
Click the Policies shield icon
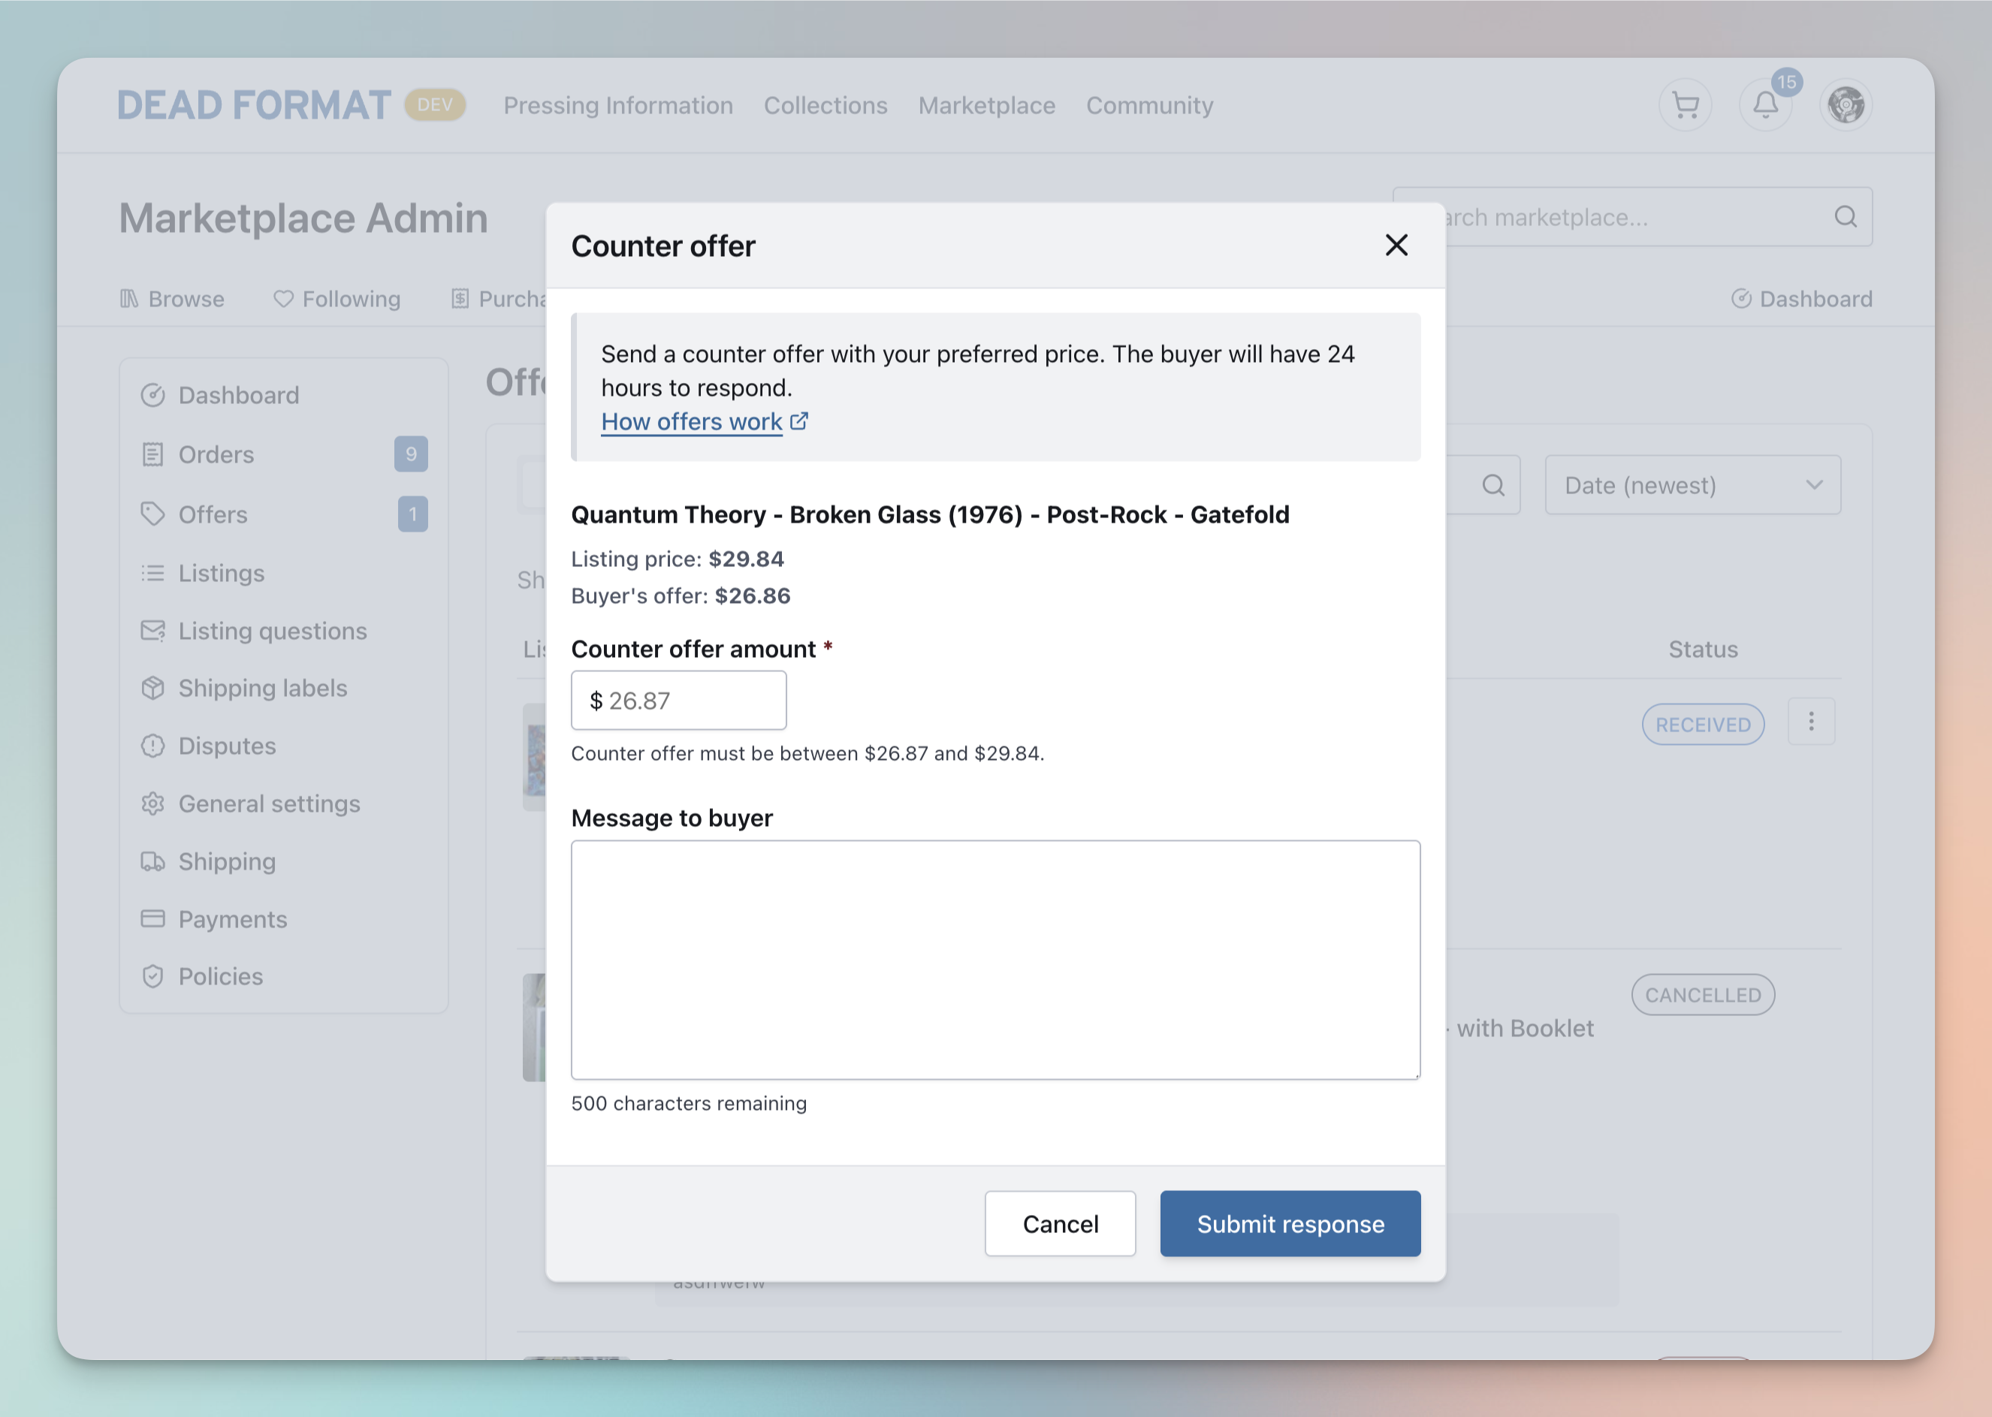tap(153, 976)
